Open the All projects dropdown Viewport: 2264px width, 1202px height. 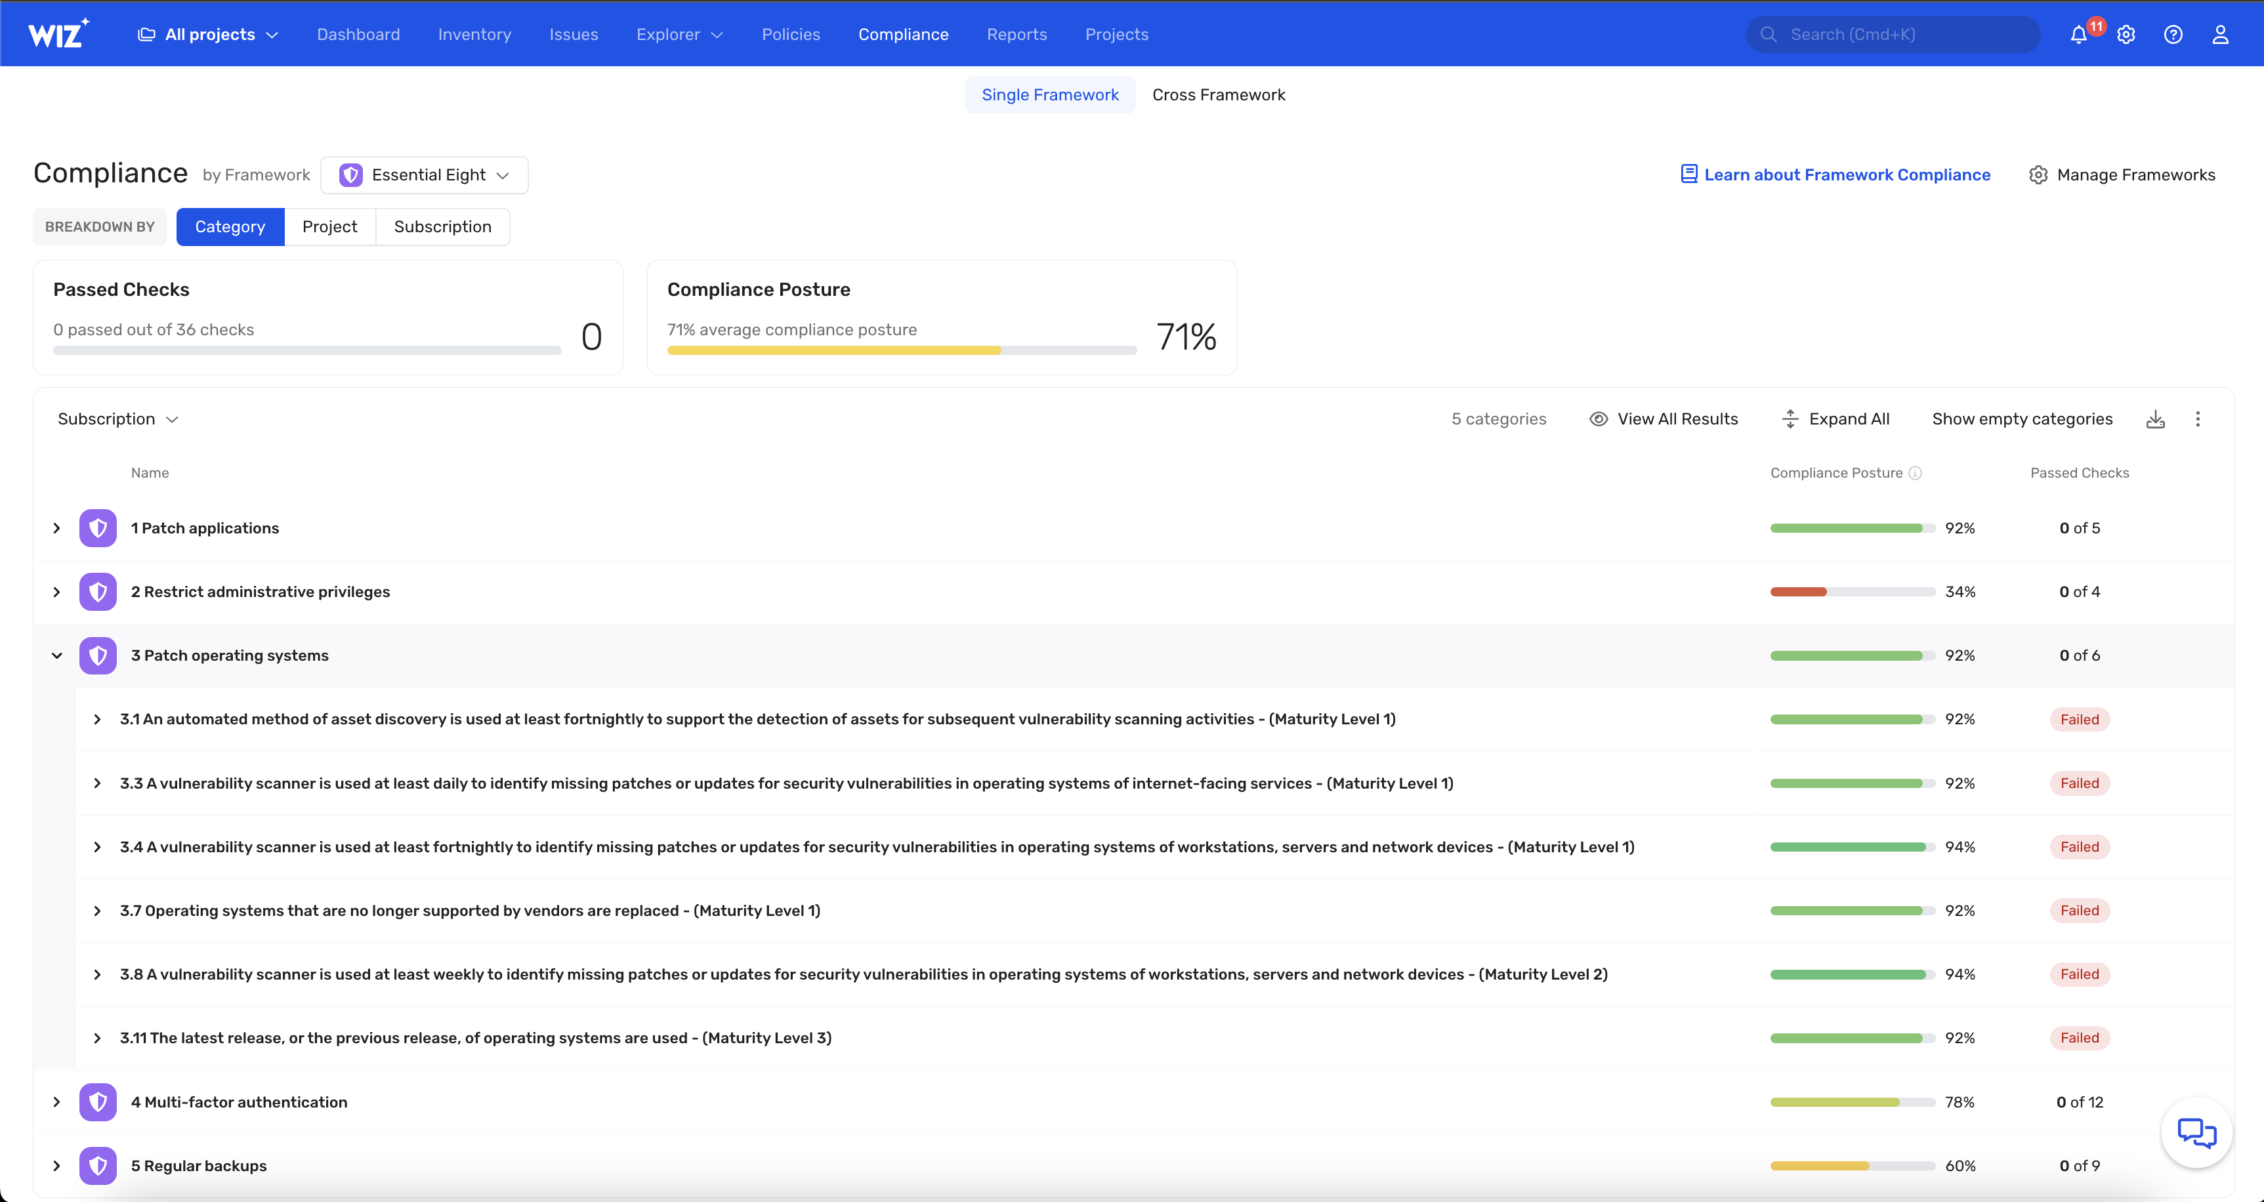coord(208,34)
